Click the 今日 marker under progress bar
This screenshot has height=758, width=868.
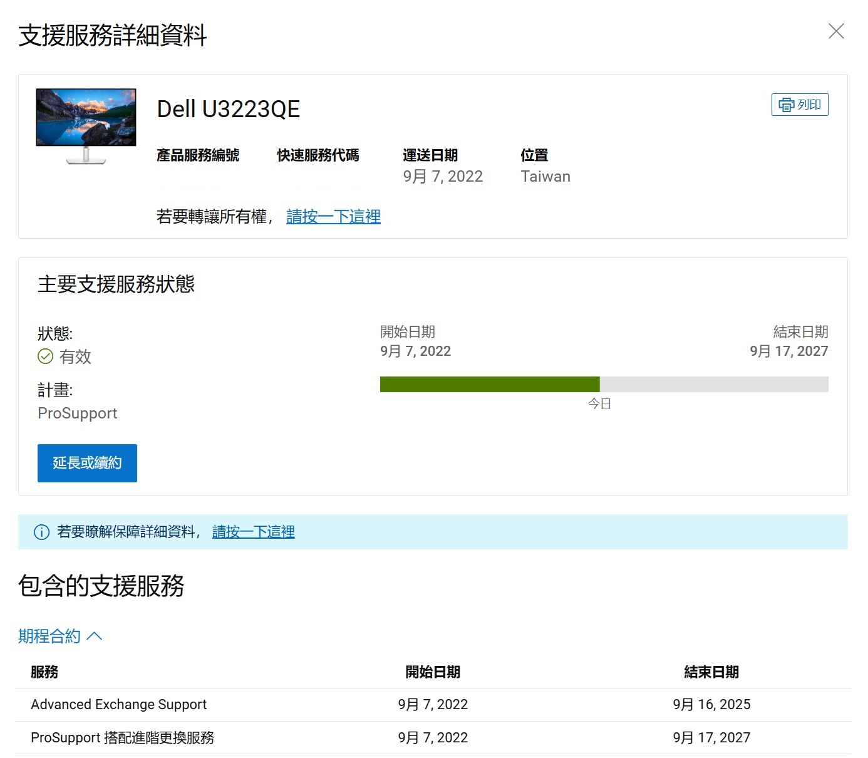(x=599, y=404)
